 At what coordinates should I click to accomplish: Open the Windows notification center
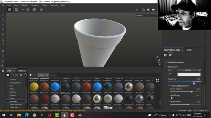coord(206,115)
